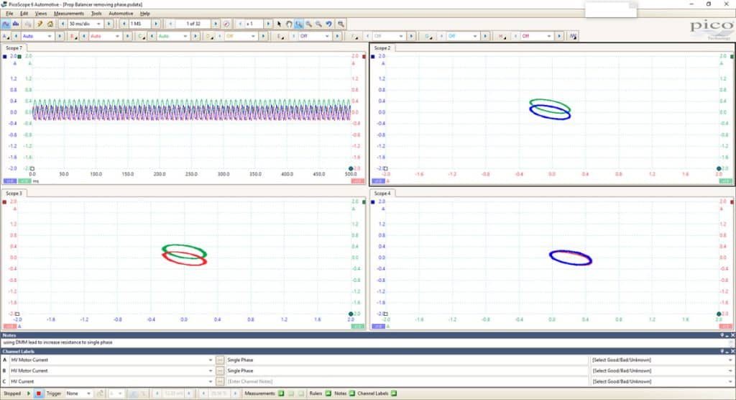Decrease sample count 1 MS
The image size is (736, 400).
[x=124, y=24]
